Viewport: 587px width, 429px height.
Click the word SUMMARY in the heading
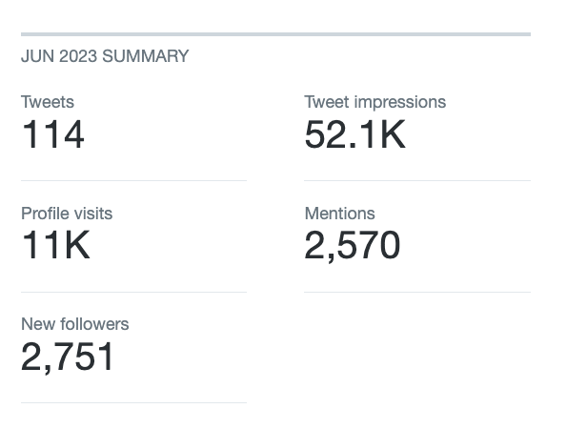coord(146,56)
